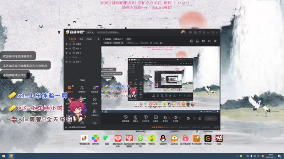This screenshot has height=159, width=284.
Task: Launch the QQ penguin desktop icon
Action: 163,140
